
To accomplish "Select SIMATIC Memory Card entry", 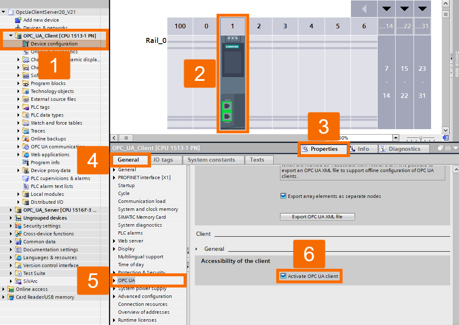I will pos(142,217).
